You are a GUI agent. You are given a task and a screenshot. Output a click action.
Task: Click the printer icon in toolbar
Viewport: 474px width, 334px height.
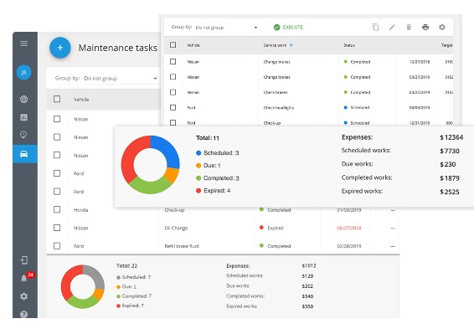pos(425,27)
